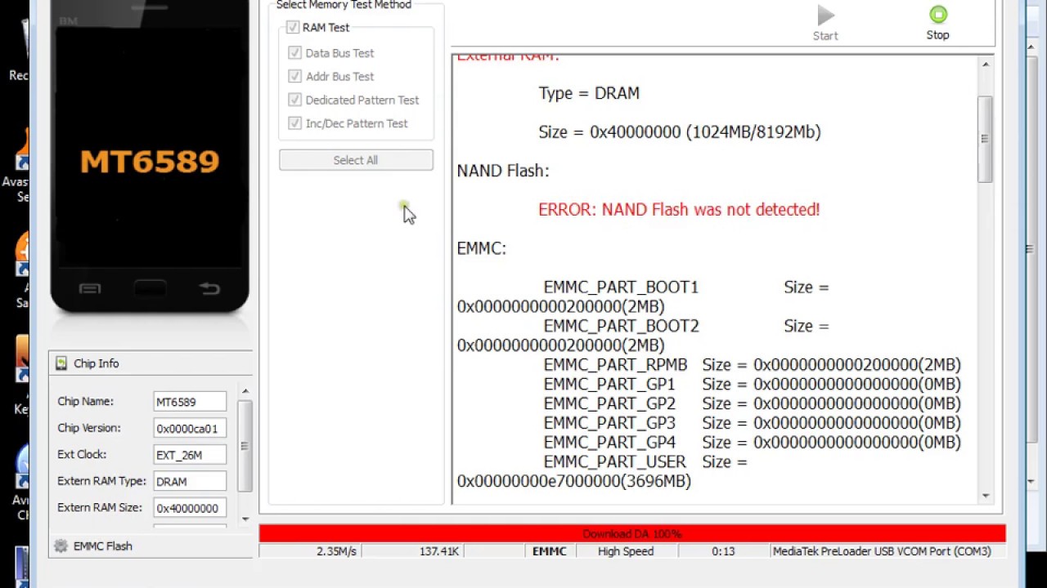Toggle the RAM Test checkbox

click(293, 28)
